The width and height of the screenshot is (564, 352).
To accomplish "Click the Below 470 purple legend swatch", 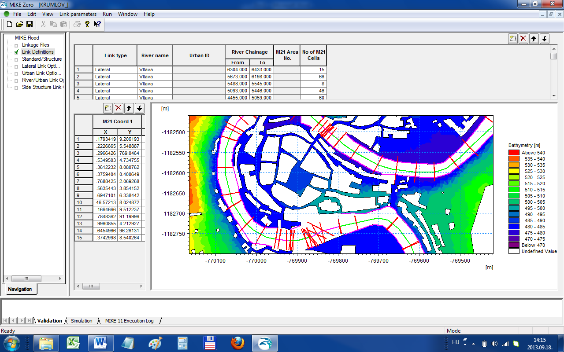I will coord(514,245).
